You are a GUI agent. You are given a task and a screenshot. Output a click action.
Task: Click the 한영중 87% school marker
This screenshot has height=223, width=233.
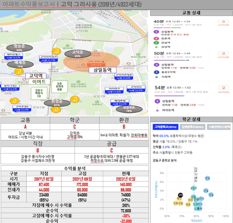57,103
